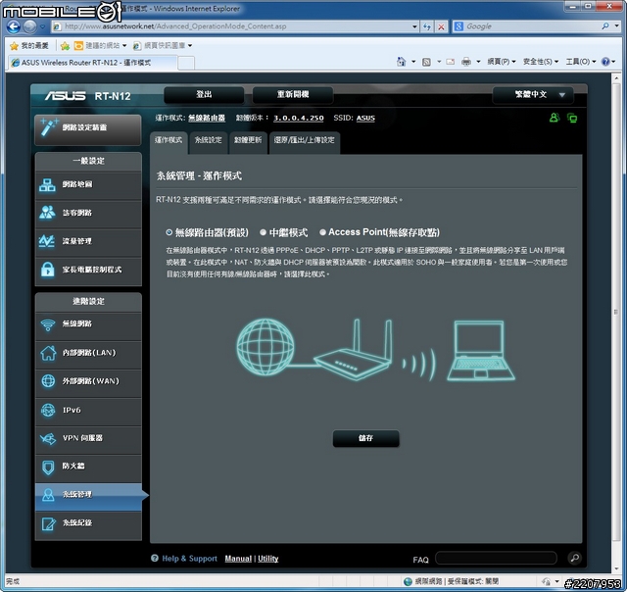Click the browser Home icon
Image resolution: width=627 pixels, height=592 pixels.
pyautogui.click(x=401, y=62)
